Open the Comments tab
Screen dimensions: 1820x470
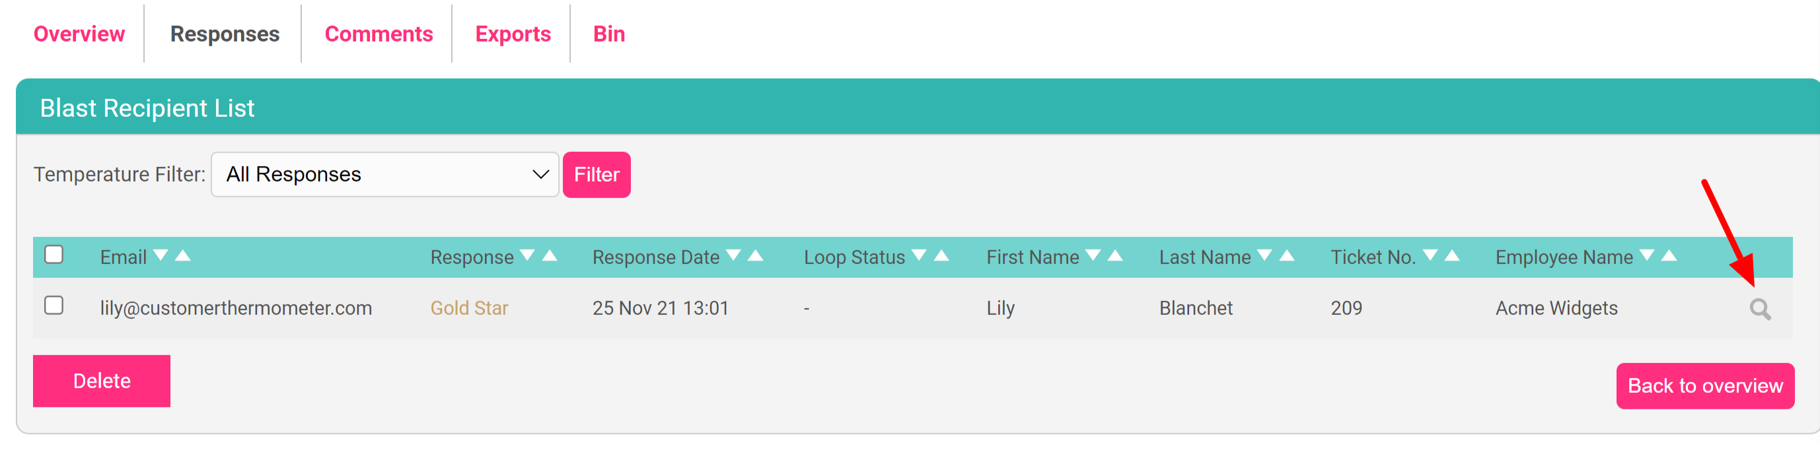click(379, 34)
